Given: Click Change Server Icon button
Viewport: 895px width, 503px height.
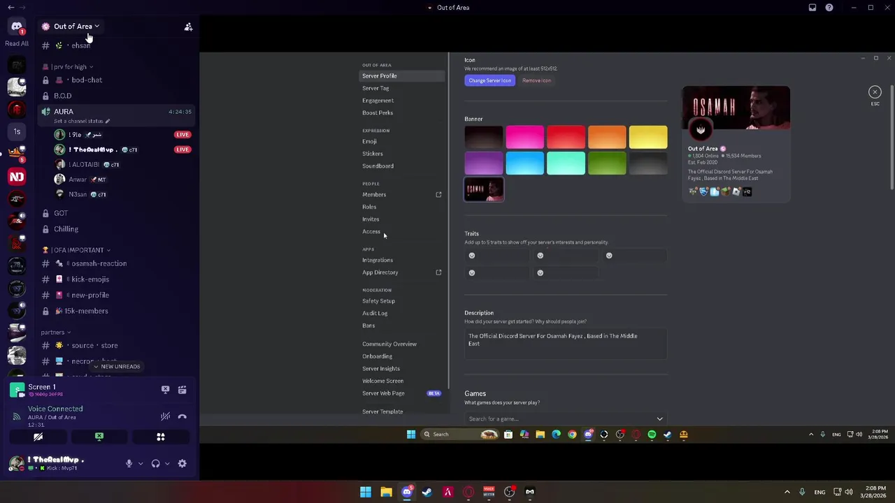Looking at the screenshot, I should [x=489, y=80].
